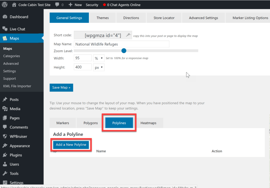Select the Polylines tab
270x188 pixels.
click(119, 123)
